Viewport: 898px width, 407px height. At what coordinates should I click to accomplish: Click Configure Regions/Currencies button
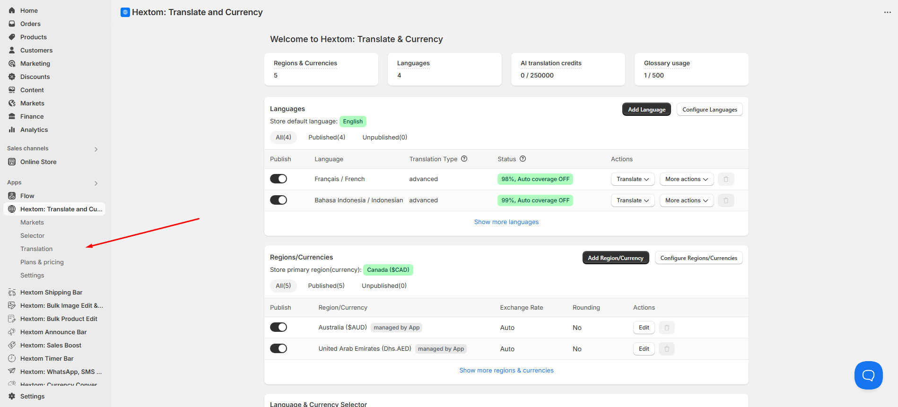698,258
